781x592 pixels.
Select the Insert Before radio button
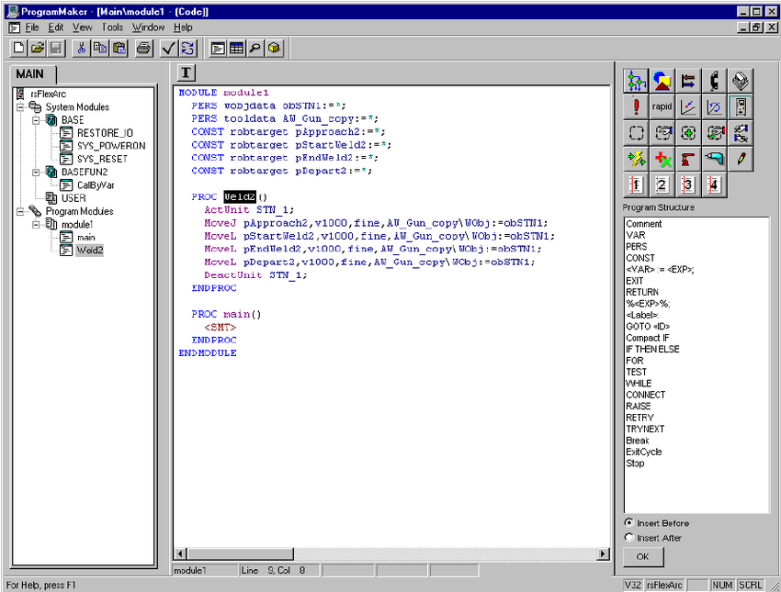(629, 522)
